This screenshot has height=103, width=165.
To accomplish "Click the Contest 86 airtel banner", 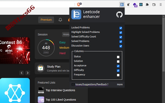I will pos(15,50).
